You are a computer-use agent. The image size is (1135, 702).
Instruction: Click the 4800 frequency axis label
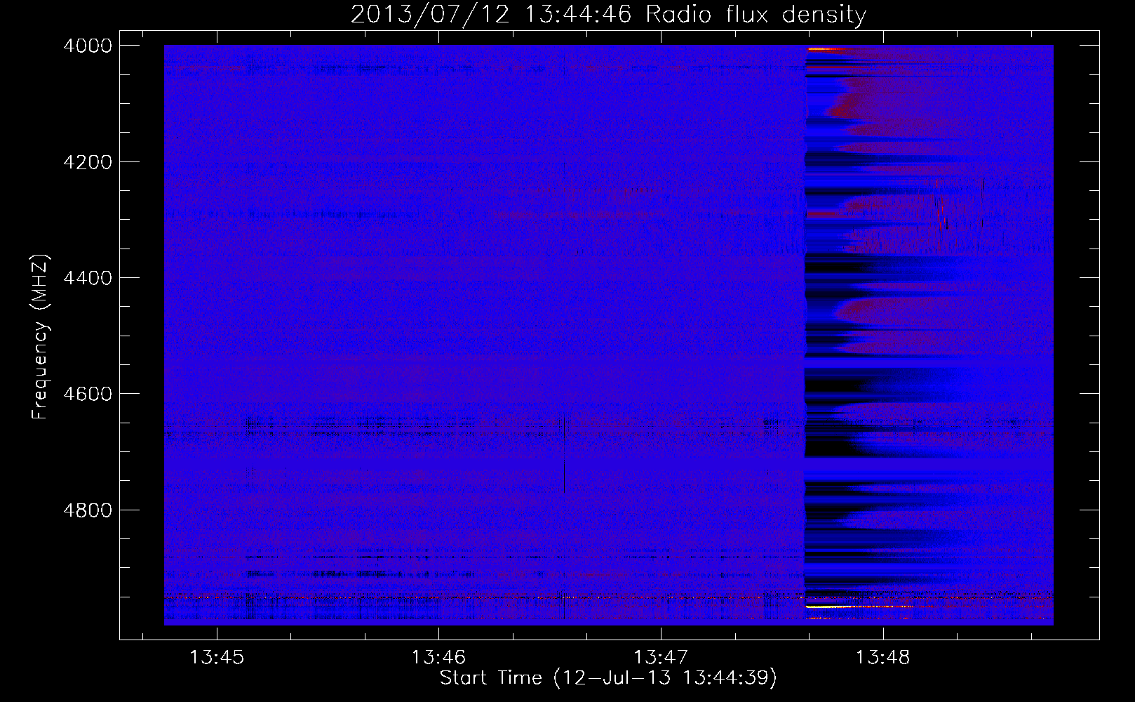point(88,510)
